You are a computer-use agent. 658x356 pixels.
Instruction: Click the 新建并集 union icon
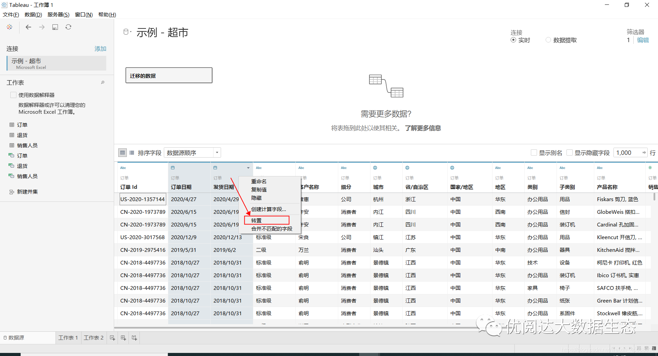[12, 192]
